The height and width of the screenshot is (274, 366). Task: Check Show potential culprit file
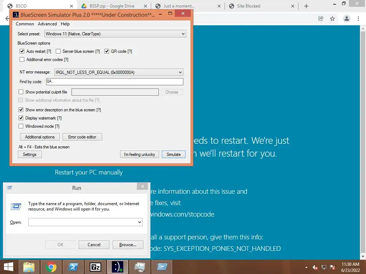(21, 92)
